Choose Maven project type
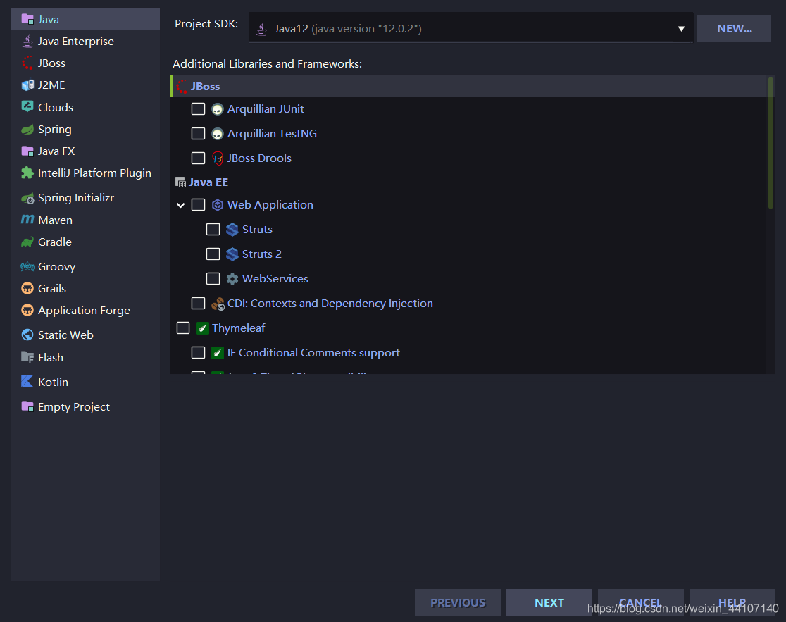 click(85, 220)
